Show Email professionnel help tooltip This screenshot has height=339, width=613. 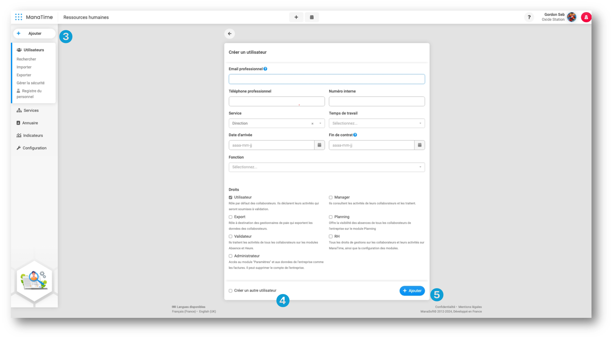click(265, 69)
